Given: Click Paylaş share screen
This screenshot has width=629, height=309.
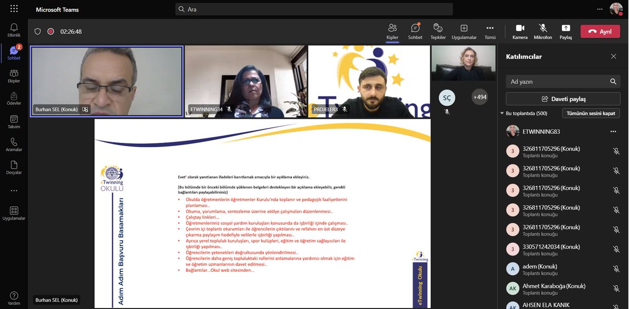Looking at the screenshot, I should tap(566, 31).
